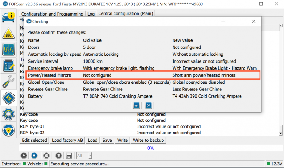Open the wrench service procedures section
The height and width of the screenshot is (168, 284).
pyautogui.click(x=8, y=82)
